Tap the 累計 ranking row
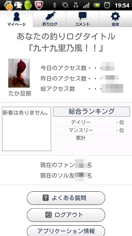This screenshot has height=236, width=132. tap(92, 138)
